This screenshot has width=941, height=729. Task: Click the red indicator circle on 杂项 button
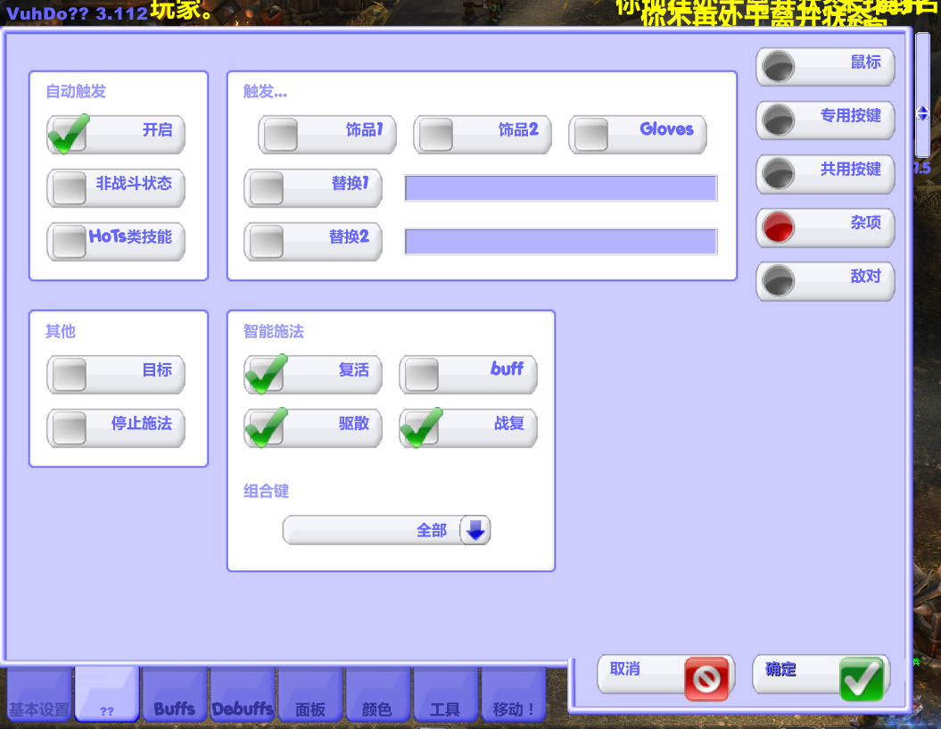(779, 228)
